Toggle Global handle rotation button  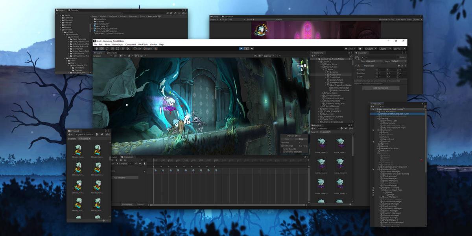point(148,49)
